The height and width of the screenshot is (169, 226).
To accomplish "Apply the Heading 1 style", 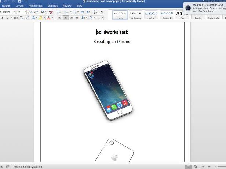I will pos(151,15).
